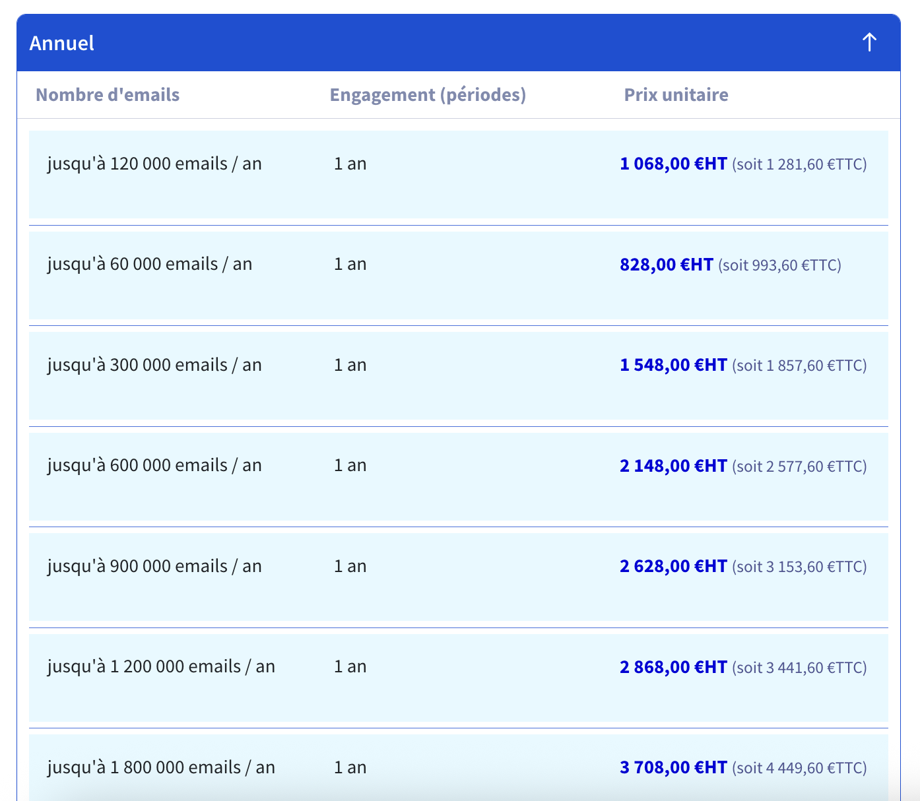Click the price 3 708,00 €HT
This screenshot has width=920, height=801.
point(673,767)
